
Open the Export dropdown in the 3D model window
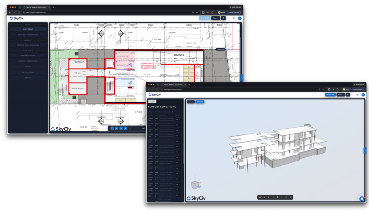point(341,95)
